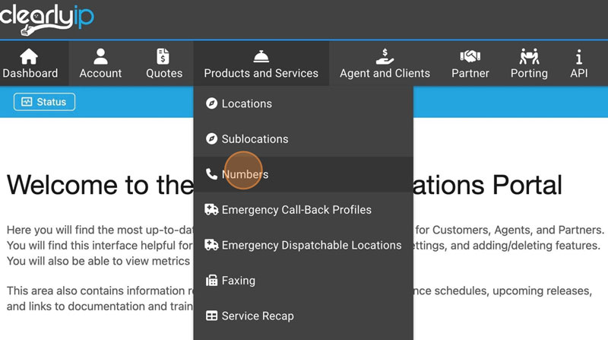Click the handshake icon above Partner
The image size is (608, 340).
click(x=470, y=56)
